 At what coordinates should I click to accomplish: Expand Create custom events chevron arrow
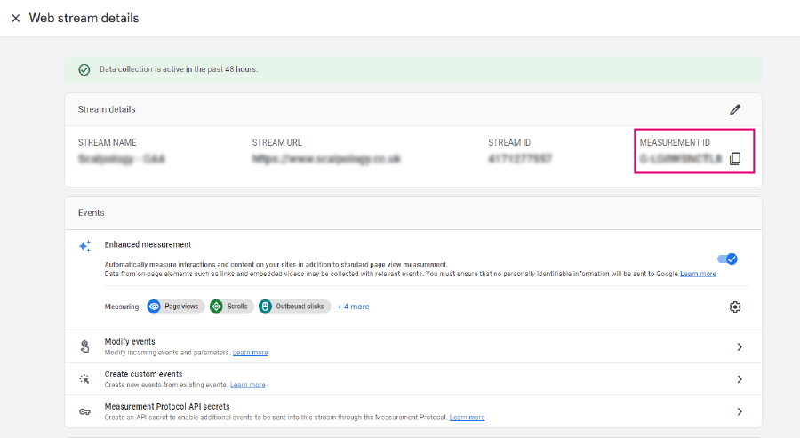pos(740,379)
